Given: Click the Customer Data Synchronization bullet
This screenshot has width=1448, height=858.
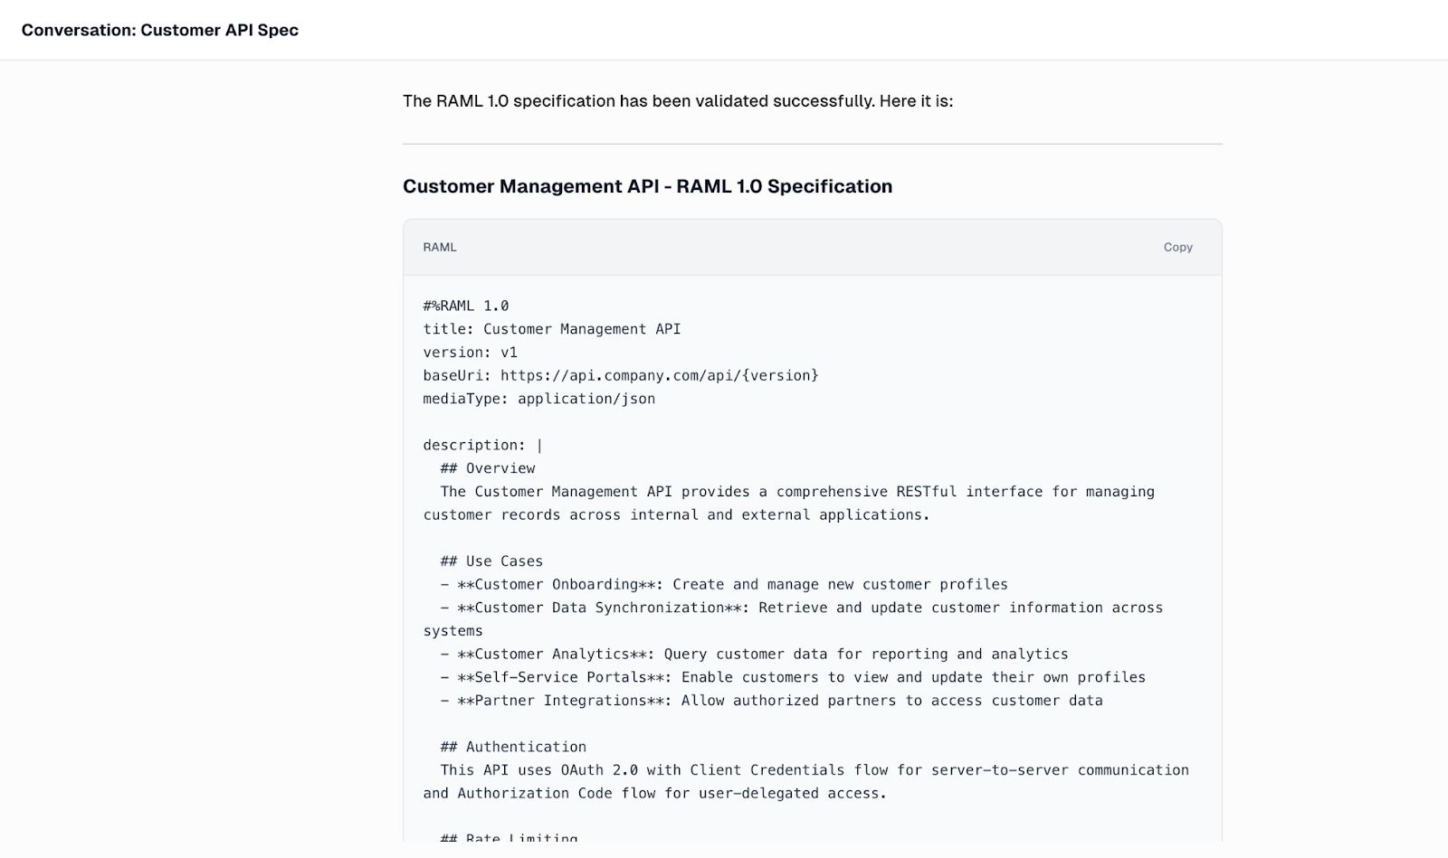Looking at the screenshot, I should [801, 607].
